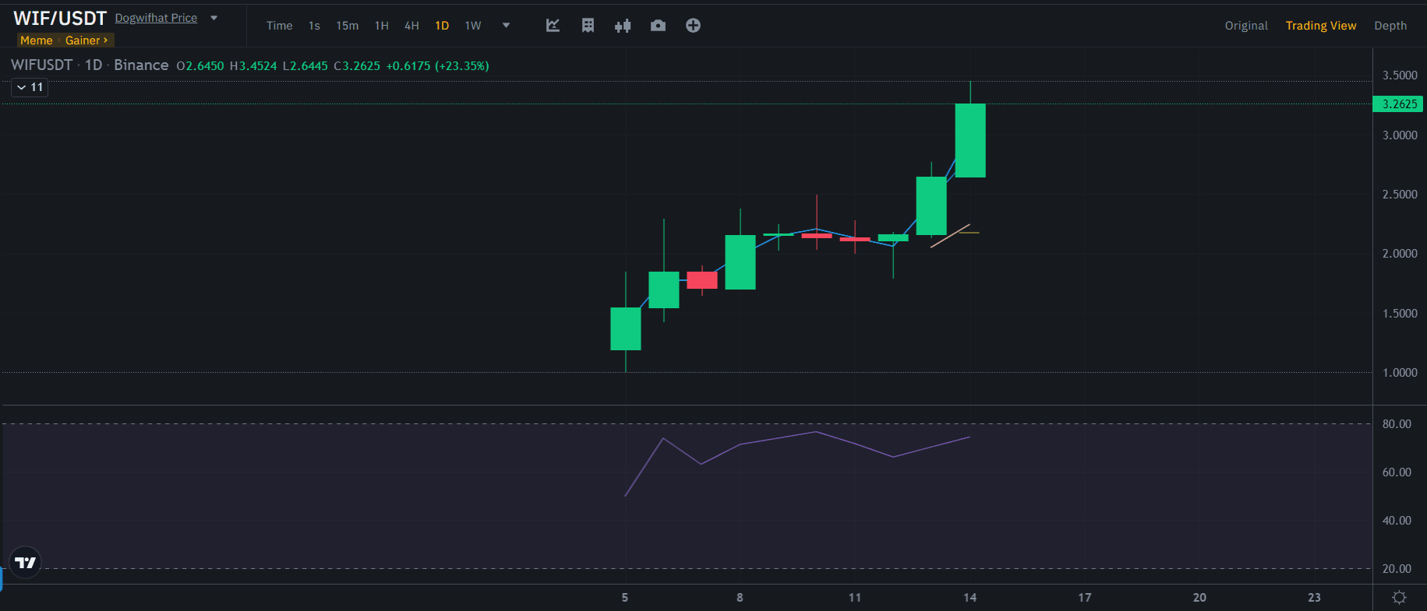The height and width of the screenshot is (611, 1427).
Task: Set the interval to 4H
Action: click(411, 26)
